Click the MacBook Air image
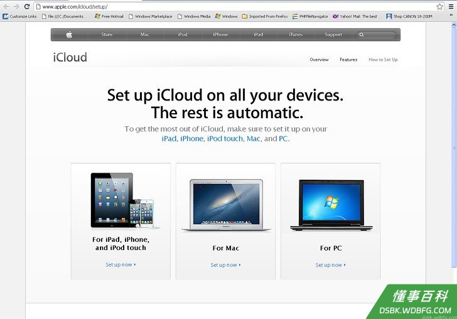Viewport: 457px width, 319px height. tap(226, 205)
